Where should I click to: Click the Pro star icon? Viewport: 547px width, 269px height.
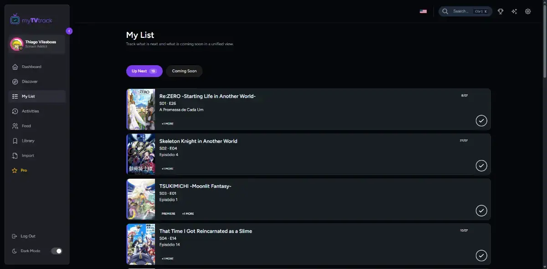point(15,171)
